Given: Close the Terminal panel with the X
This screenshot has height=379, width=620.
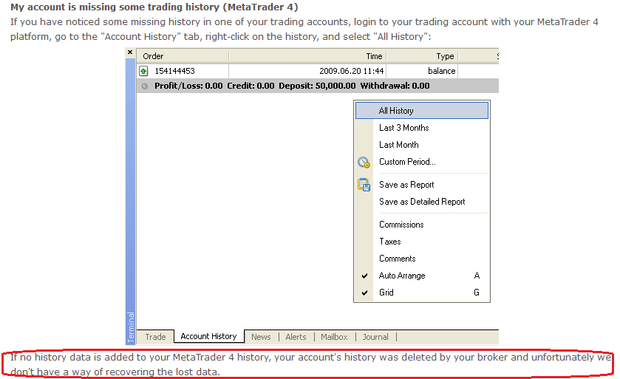Looking at the screenshot, I should click(130, 52).
